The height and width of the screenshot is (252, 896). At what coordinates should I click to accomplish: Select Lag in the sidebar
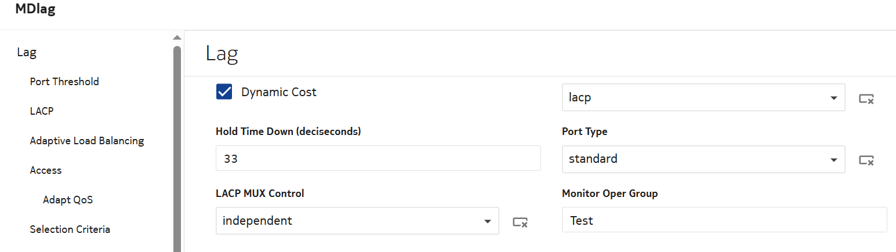(27, 53)
